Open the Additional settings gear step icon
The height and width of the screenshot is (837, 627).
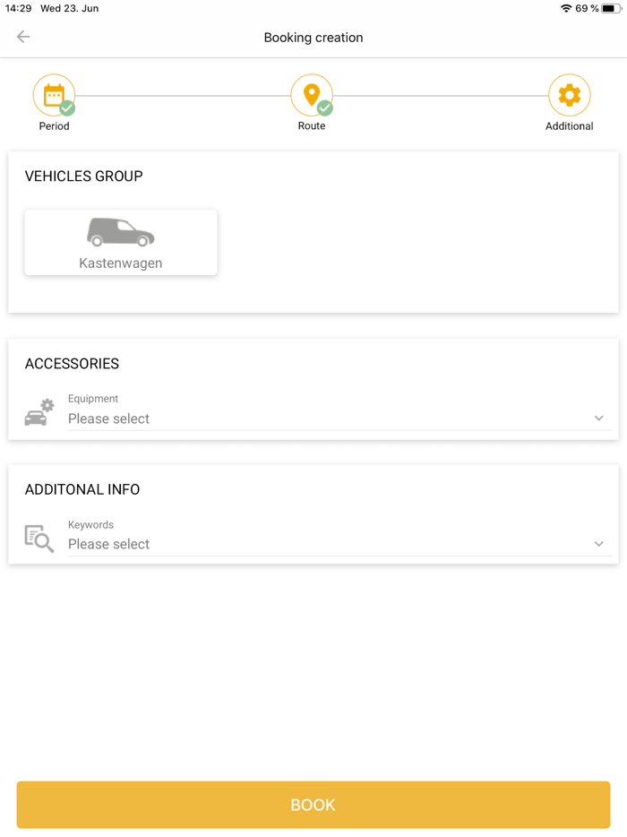(x=570, y=94)
